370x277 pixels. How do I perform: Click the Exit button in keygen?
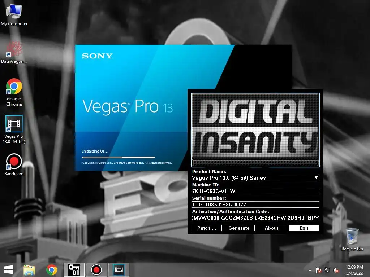(304, 228)
